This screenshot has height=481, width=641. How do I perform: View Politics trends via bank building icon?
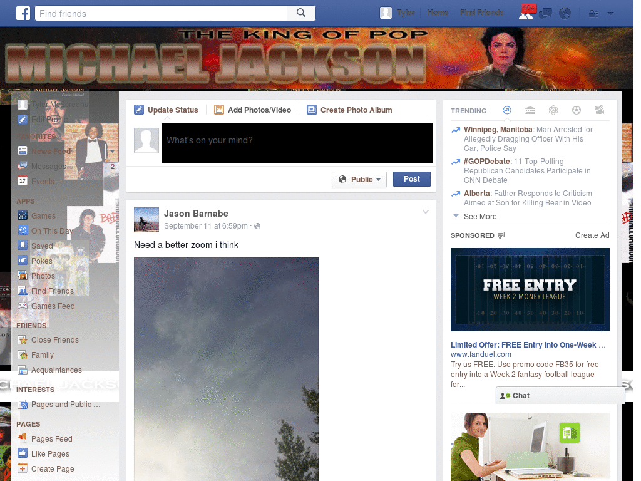pos(530,110)
